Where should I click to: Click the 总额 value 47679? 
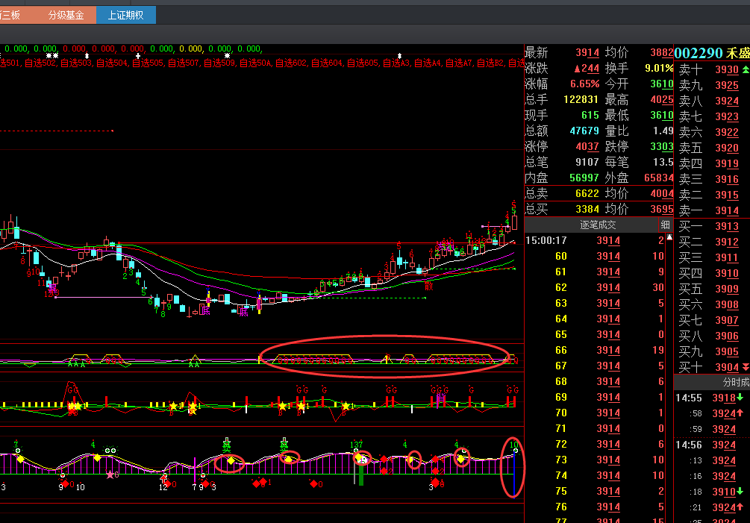click(x=584, y=131)
